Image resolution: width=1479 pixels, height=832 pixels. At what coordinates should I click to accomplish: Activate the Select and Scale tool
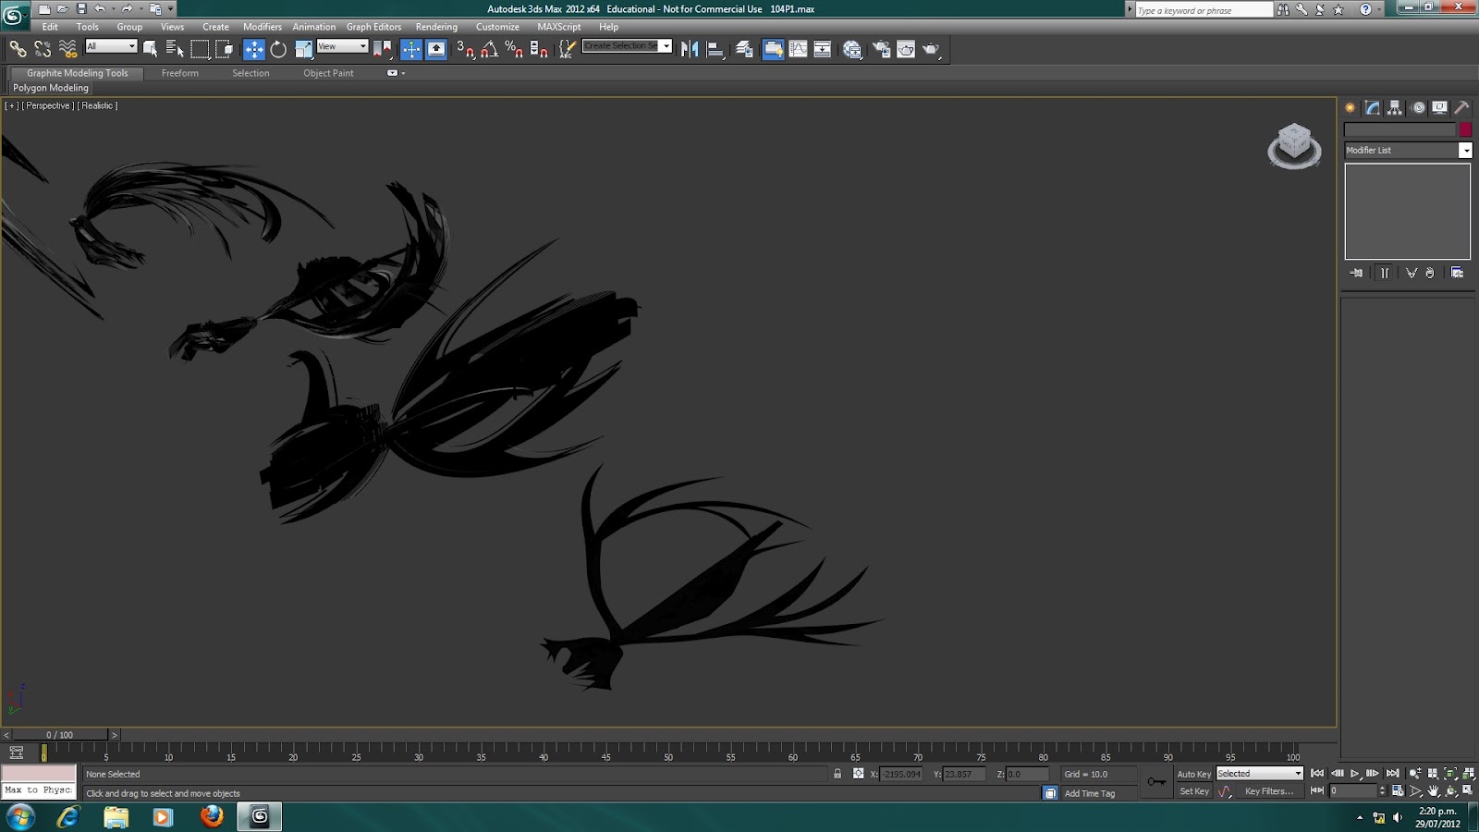[303, 49]
